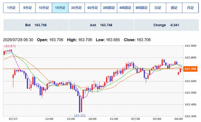The image size is (201, 122).
Task: Switch to the 週足 weekly tab
Action: point(174,8)
